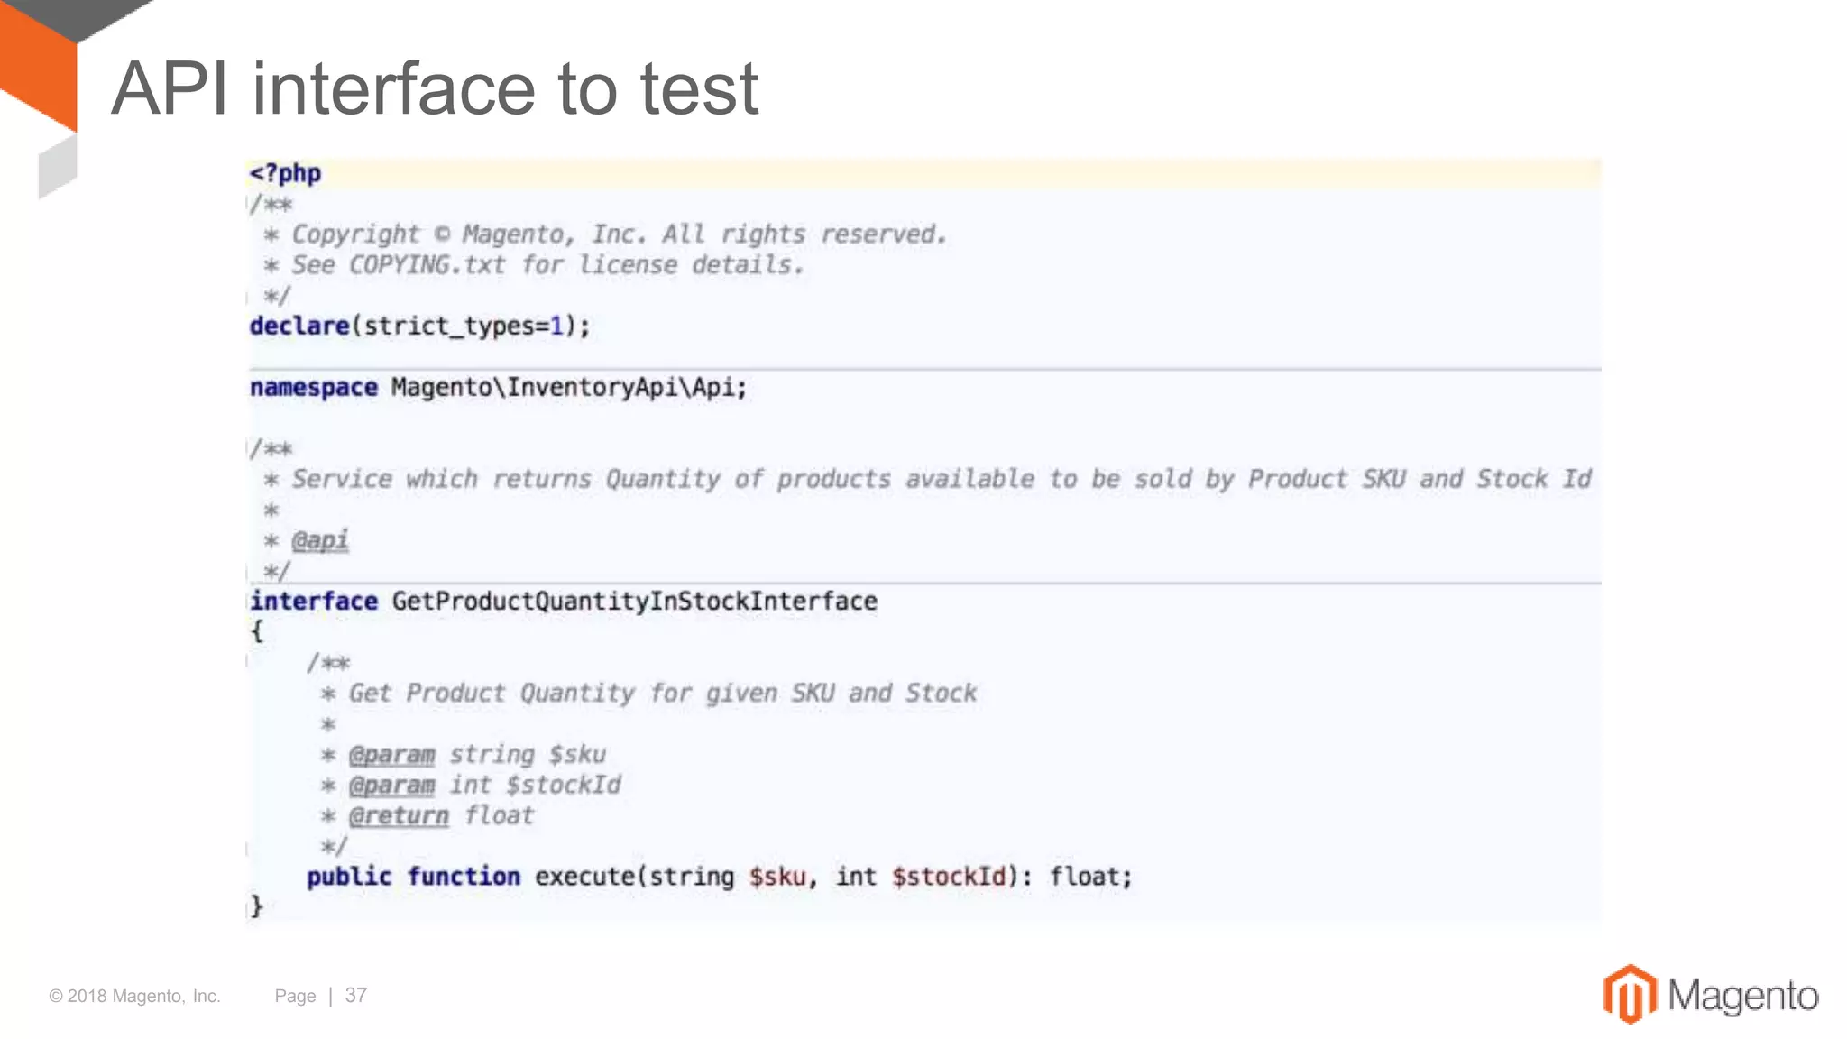
Task: Collapse the interface description doc comment
Action: pyautogui.click(x=248, y=448)
